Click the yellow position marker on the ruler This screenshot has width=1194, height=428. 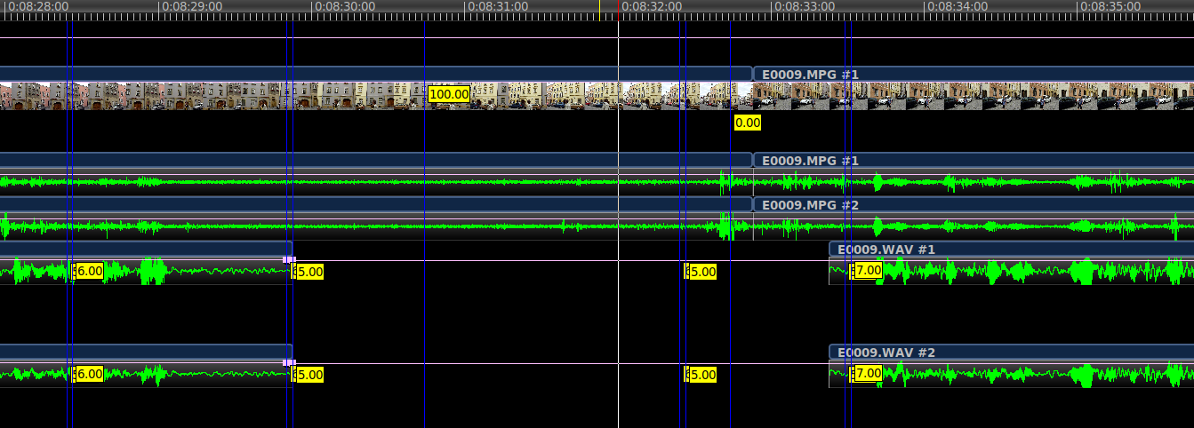tap(599, 7)
